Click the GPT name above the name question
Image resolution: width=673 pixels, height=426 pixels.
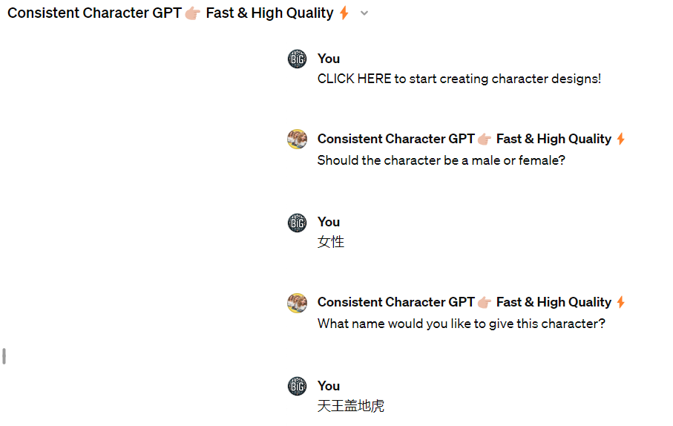(x=395, y=302)
